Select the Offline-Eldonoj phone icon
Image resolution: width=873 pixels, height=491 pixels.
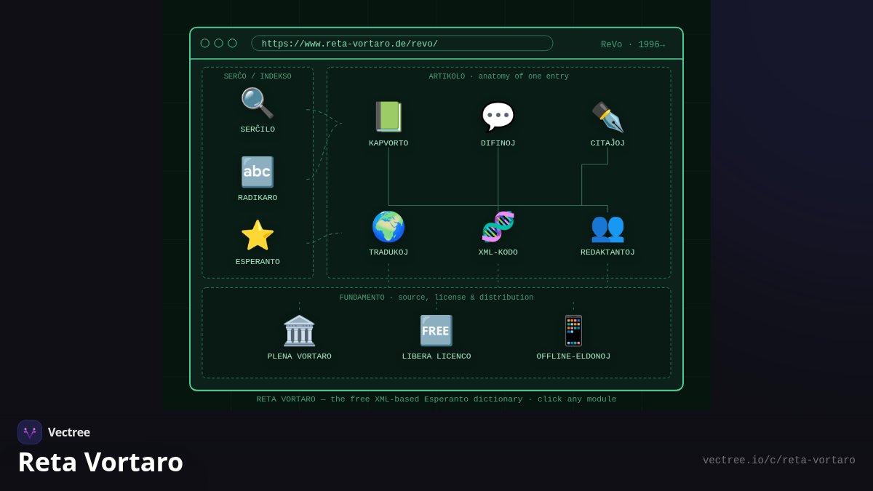point(573,331)
